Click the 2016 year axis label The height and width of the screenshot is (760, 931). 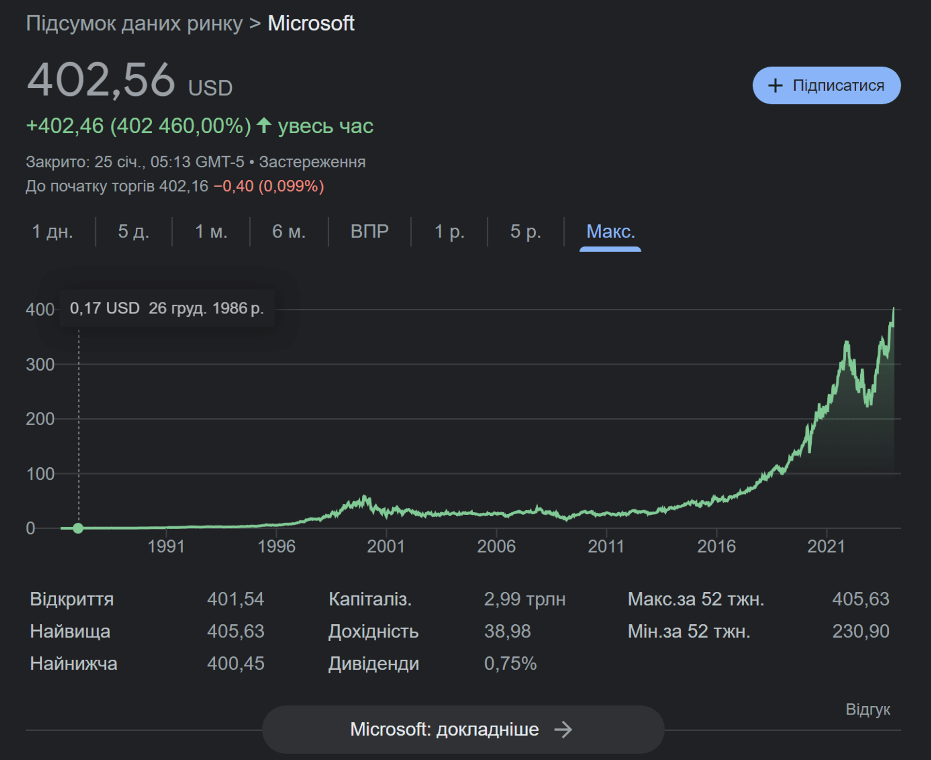[x=716, y=546]
